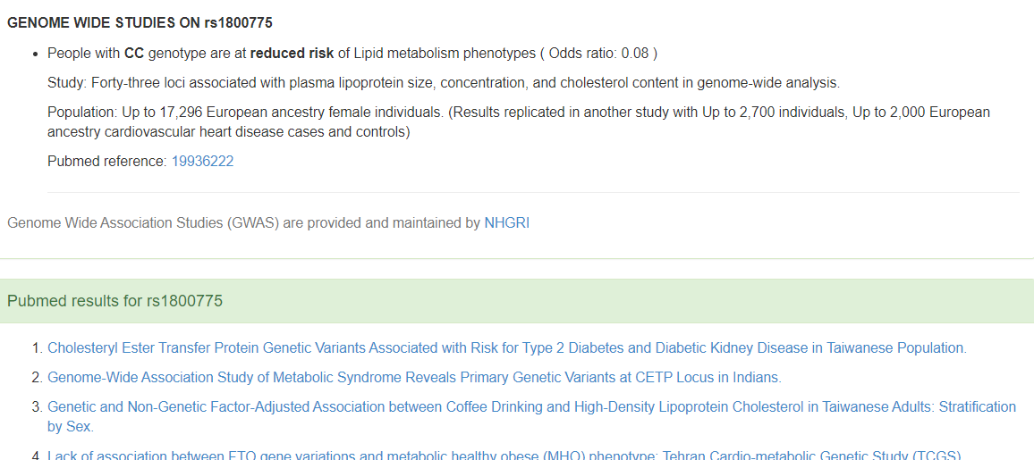Click list number 1 in Pubmed results
The height and width of the screenshot is (460, 1034).
coord(37,348)
